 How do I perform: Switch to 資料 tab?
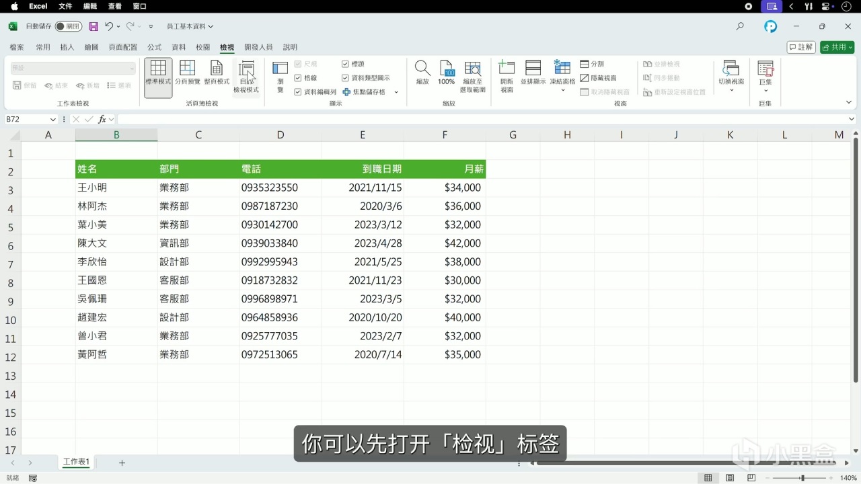(x=179, y=47)
